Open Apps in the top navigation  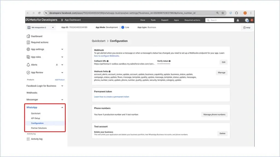click(176, 20)
